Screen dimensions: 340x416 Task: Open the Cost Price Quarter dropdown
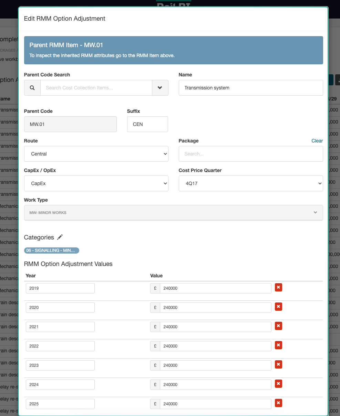point(250,183)
